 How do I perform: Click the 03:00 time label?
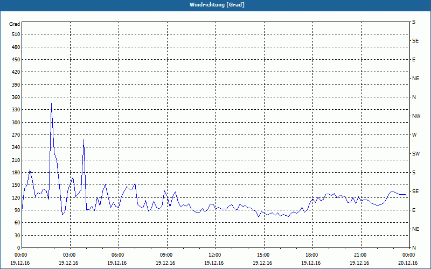[70, 254]
